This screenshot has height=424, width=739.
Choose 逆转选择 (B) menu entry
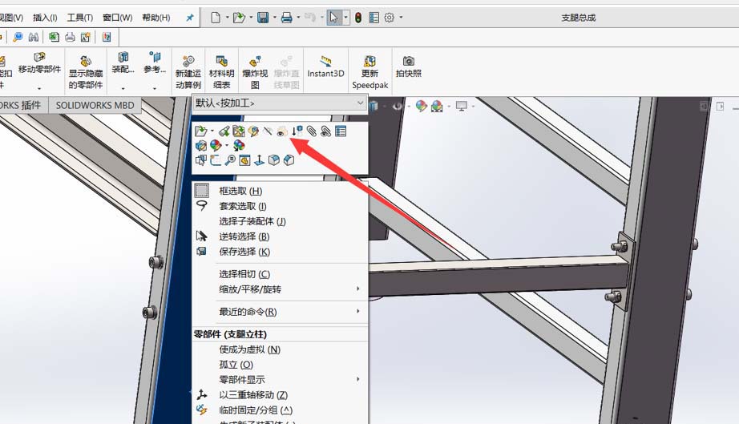pyautogui.click(x=280, y=236)
